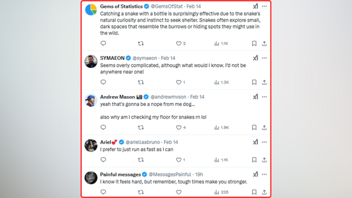352x198 pixels.
Task: View analytics of Andrew Mason's tweet
Action: coord(222,128)
